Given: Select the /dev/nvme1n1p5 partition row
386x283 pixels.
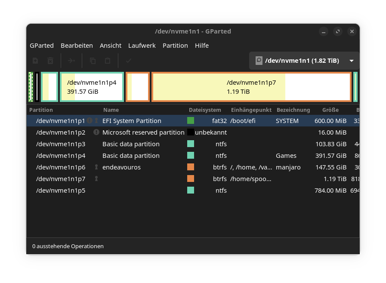Looking at the screenshot, I should pos(60,191).
